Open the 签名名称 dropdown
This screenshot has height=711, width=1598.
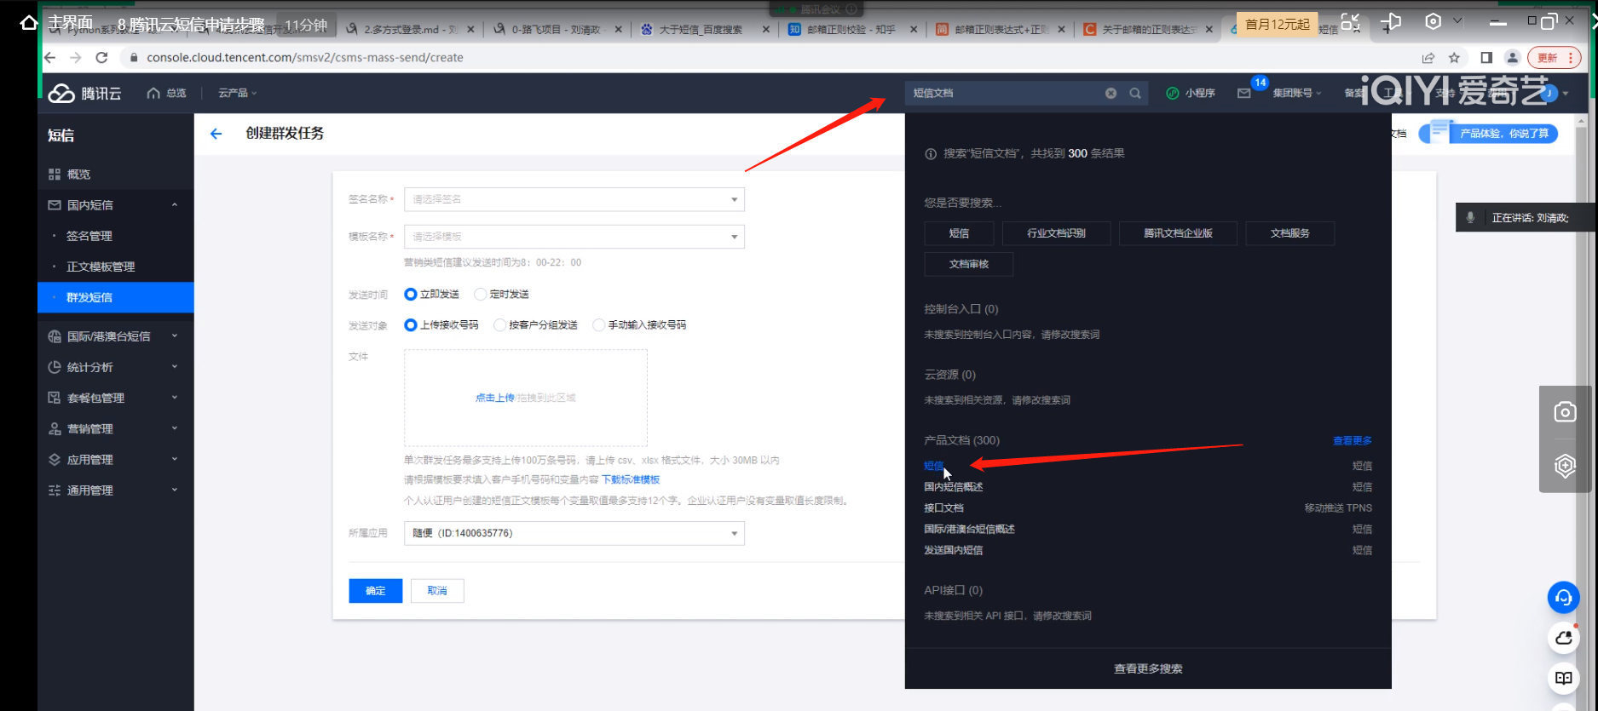click(x=574, y=199)
